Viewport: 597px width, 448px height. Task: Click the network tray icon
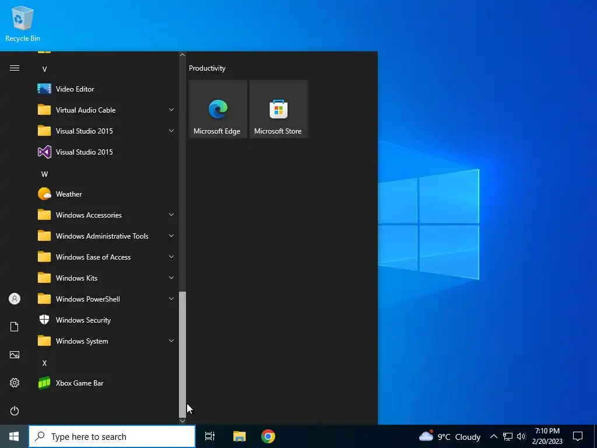tap(508, 436)
